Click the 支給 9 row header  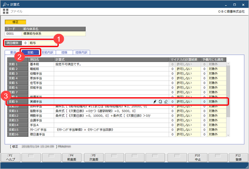[x=17, y=101]
